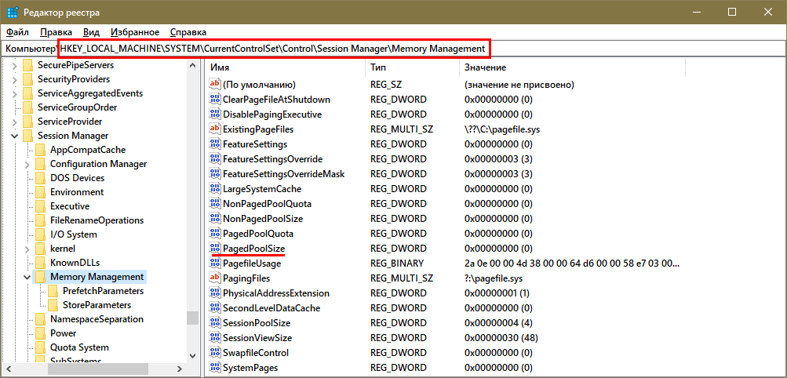The width and height of the screenshot is (787, 378).
Task: Click the tree pane vertical scrollbar thumb
Action: click(x=192, y=318)
